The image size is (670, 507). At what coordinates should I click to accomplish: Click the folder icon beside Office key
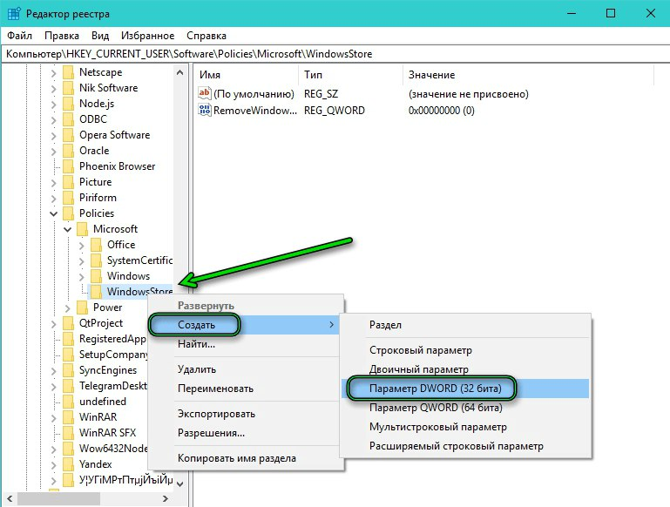(96, 245)
